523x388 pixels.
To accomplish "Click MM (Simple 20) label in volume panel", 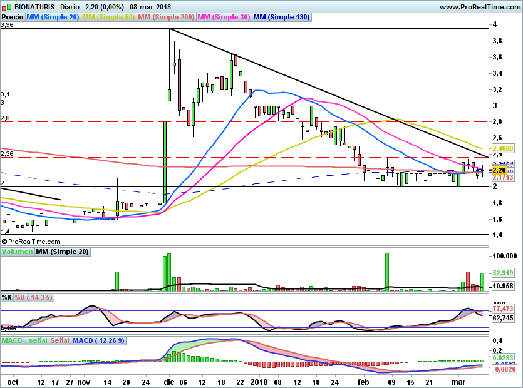I will coord(63,252).
